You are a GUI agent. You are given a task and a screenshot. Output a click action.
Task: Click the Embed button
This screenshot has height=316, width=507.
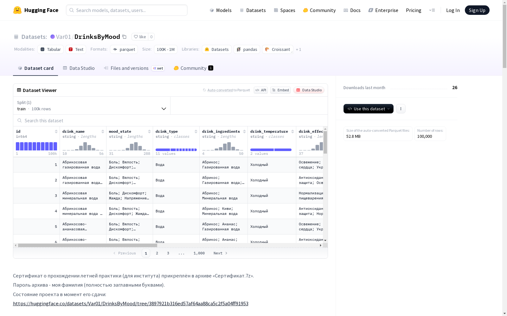click(280, 90)
